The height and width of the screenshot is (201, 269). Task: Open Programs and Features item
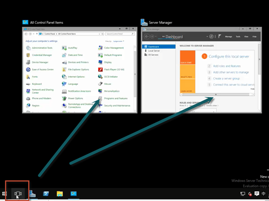pos(113,99)
